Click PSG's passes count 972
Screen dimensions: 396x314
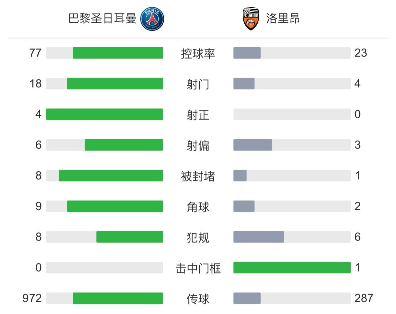(x=32, y=298)
